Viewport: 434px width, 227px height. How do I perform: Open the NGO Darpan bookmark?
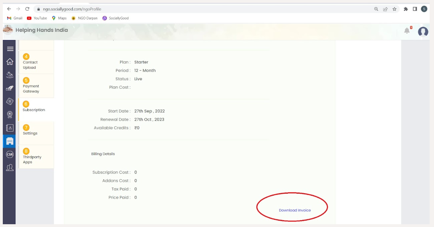click(84, 18)
